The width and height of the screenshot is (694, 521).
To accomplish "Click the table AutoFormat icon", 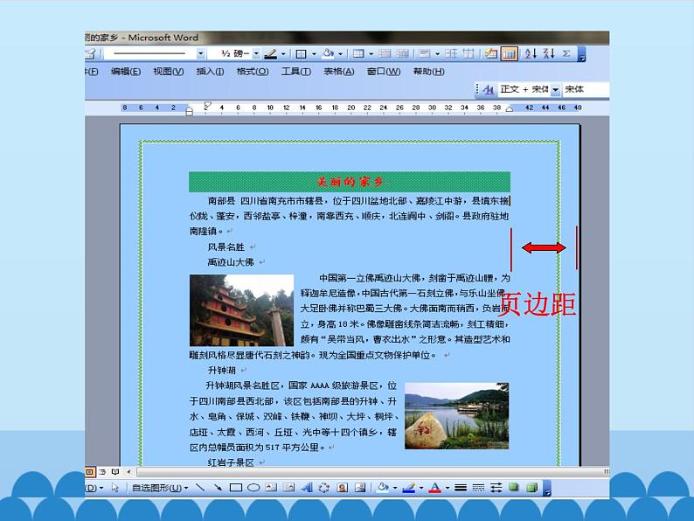I will point(491,54).
